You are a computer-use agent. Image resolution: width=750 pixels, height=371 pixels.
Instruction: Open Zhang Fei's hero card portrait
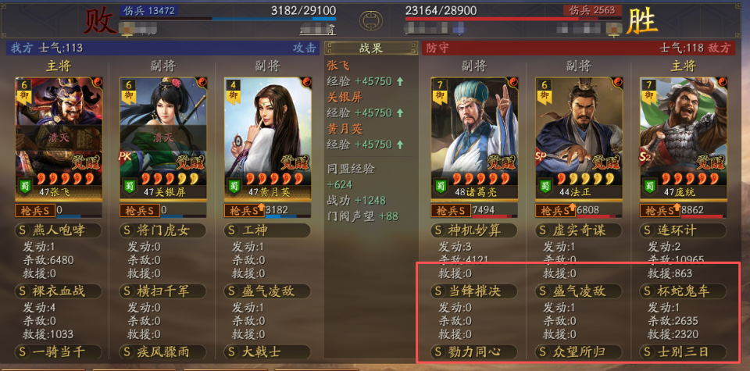point(59,137)
